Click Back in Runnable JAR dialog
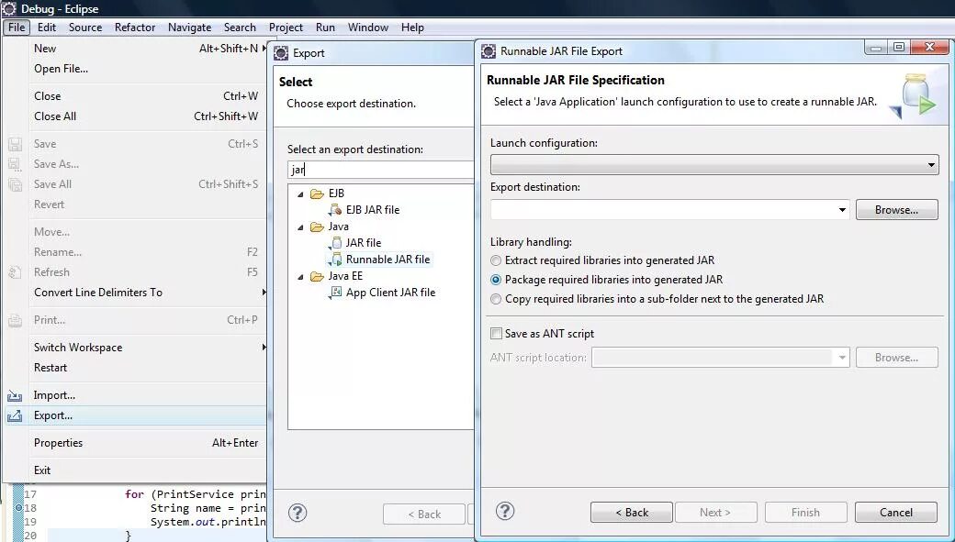 632,512
